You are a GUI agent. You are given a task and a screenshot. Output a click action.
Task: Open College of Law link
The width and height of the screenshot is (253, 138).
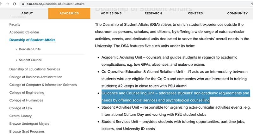[x=21, y=108]
